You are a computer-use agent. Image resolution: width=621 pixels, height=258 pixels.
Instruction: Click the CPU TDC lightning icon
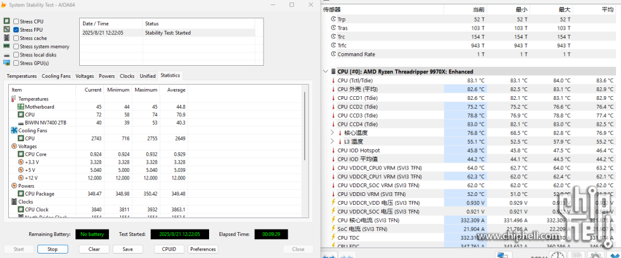pos(333,238)
